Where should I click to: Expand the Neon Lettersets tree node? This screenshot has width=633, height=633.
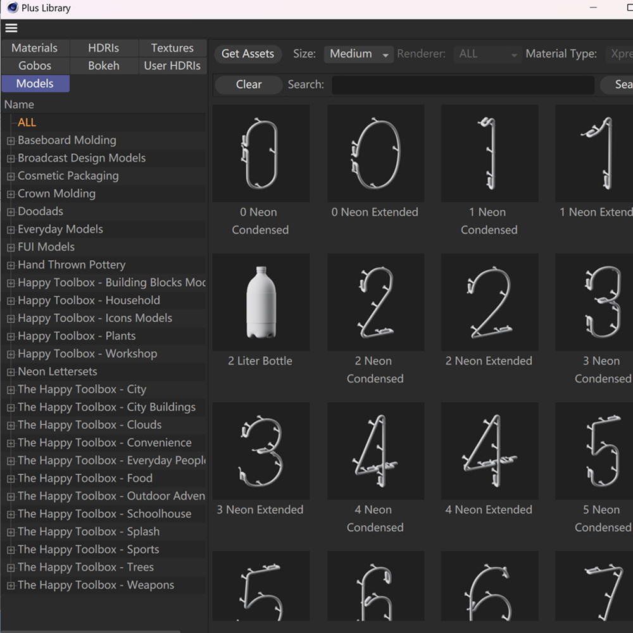click(11, 372)
